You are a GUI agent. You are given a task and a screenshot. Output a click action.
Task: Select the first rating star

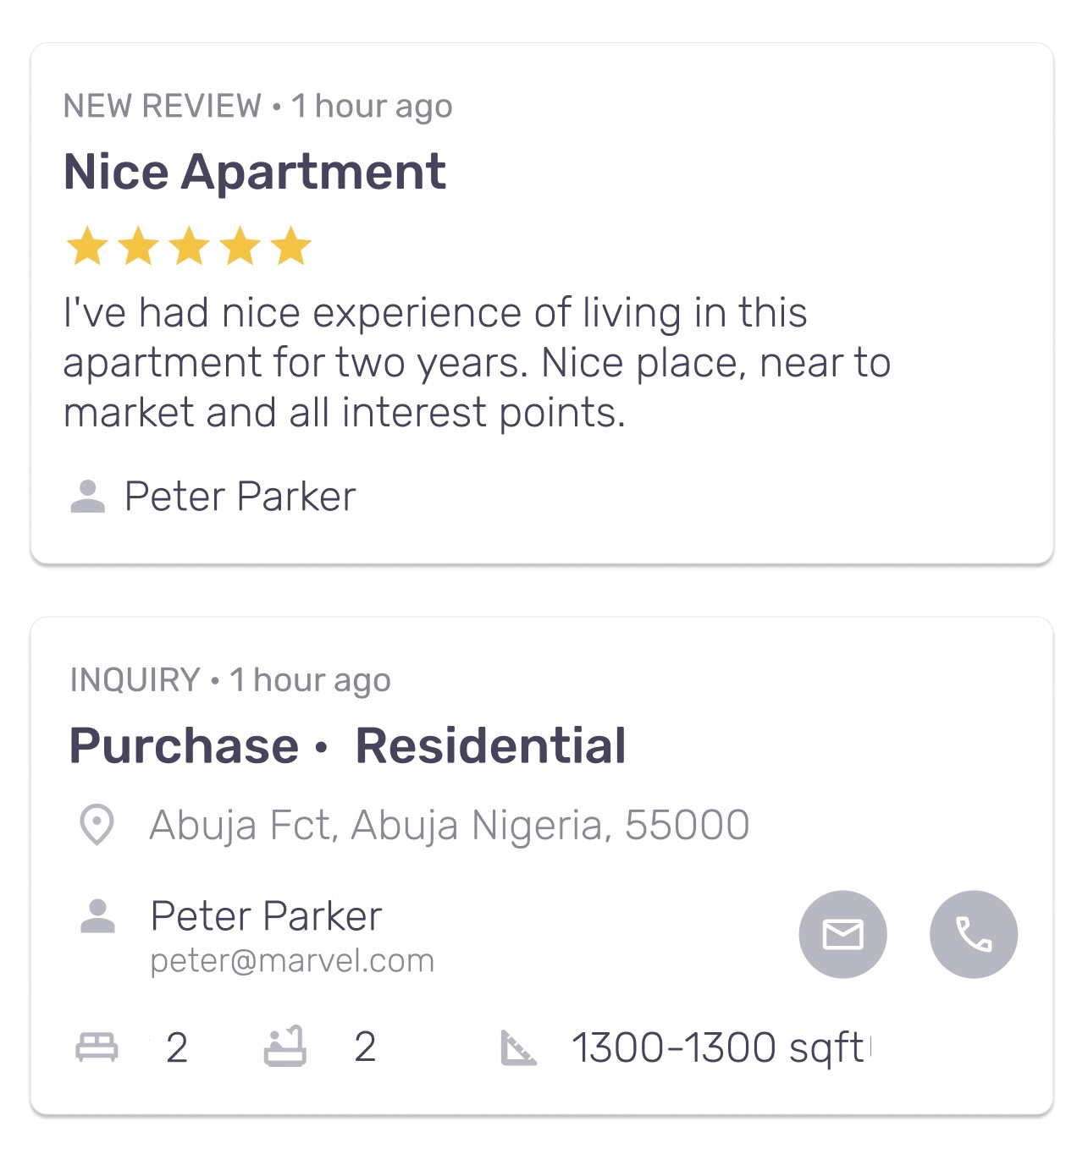point(87,246)
